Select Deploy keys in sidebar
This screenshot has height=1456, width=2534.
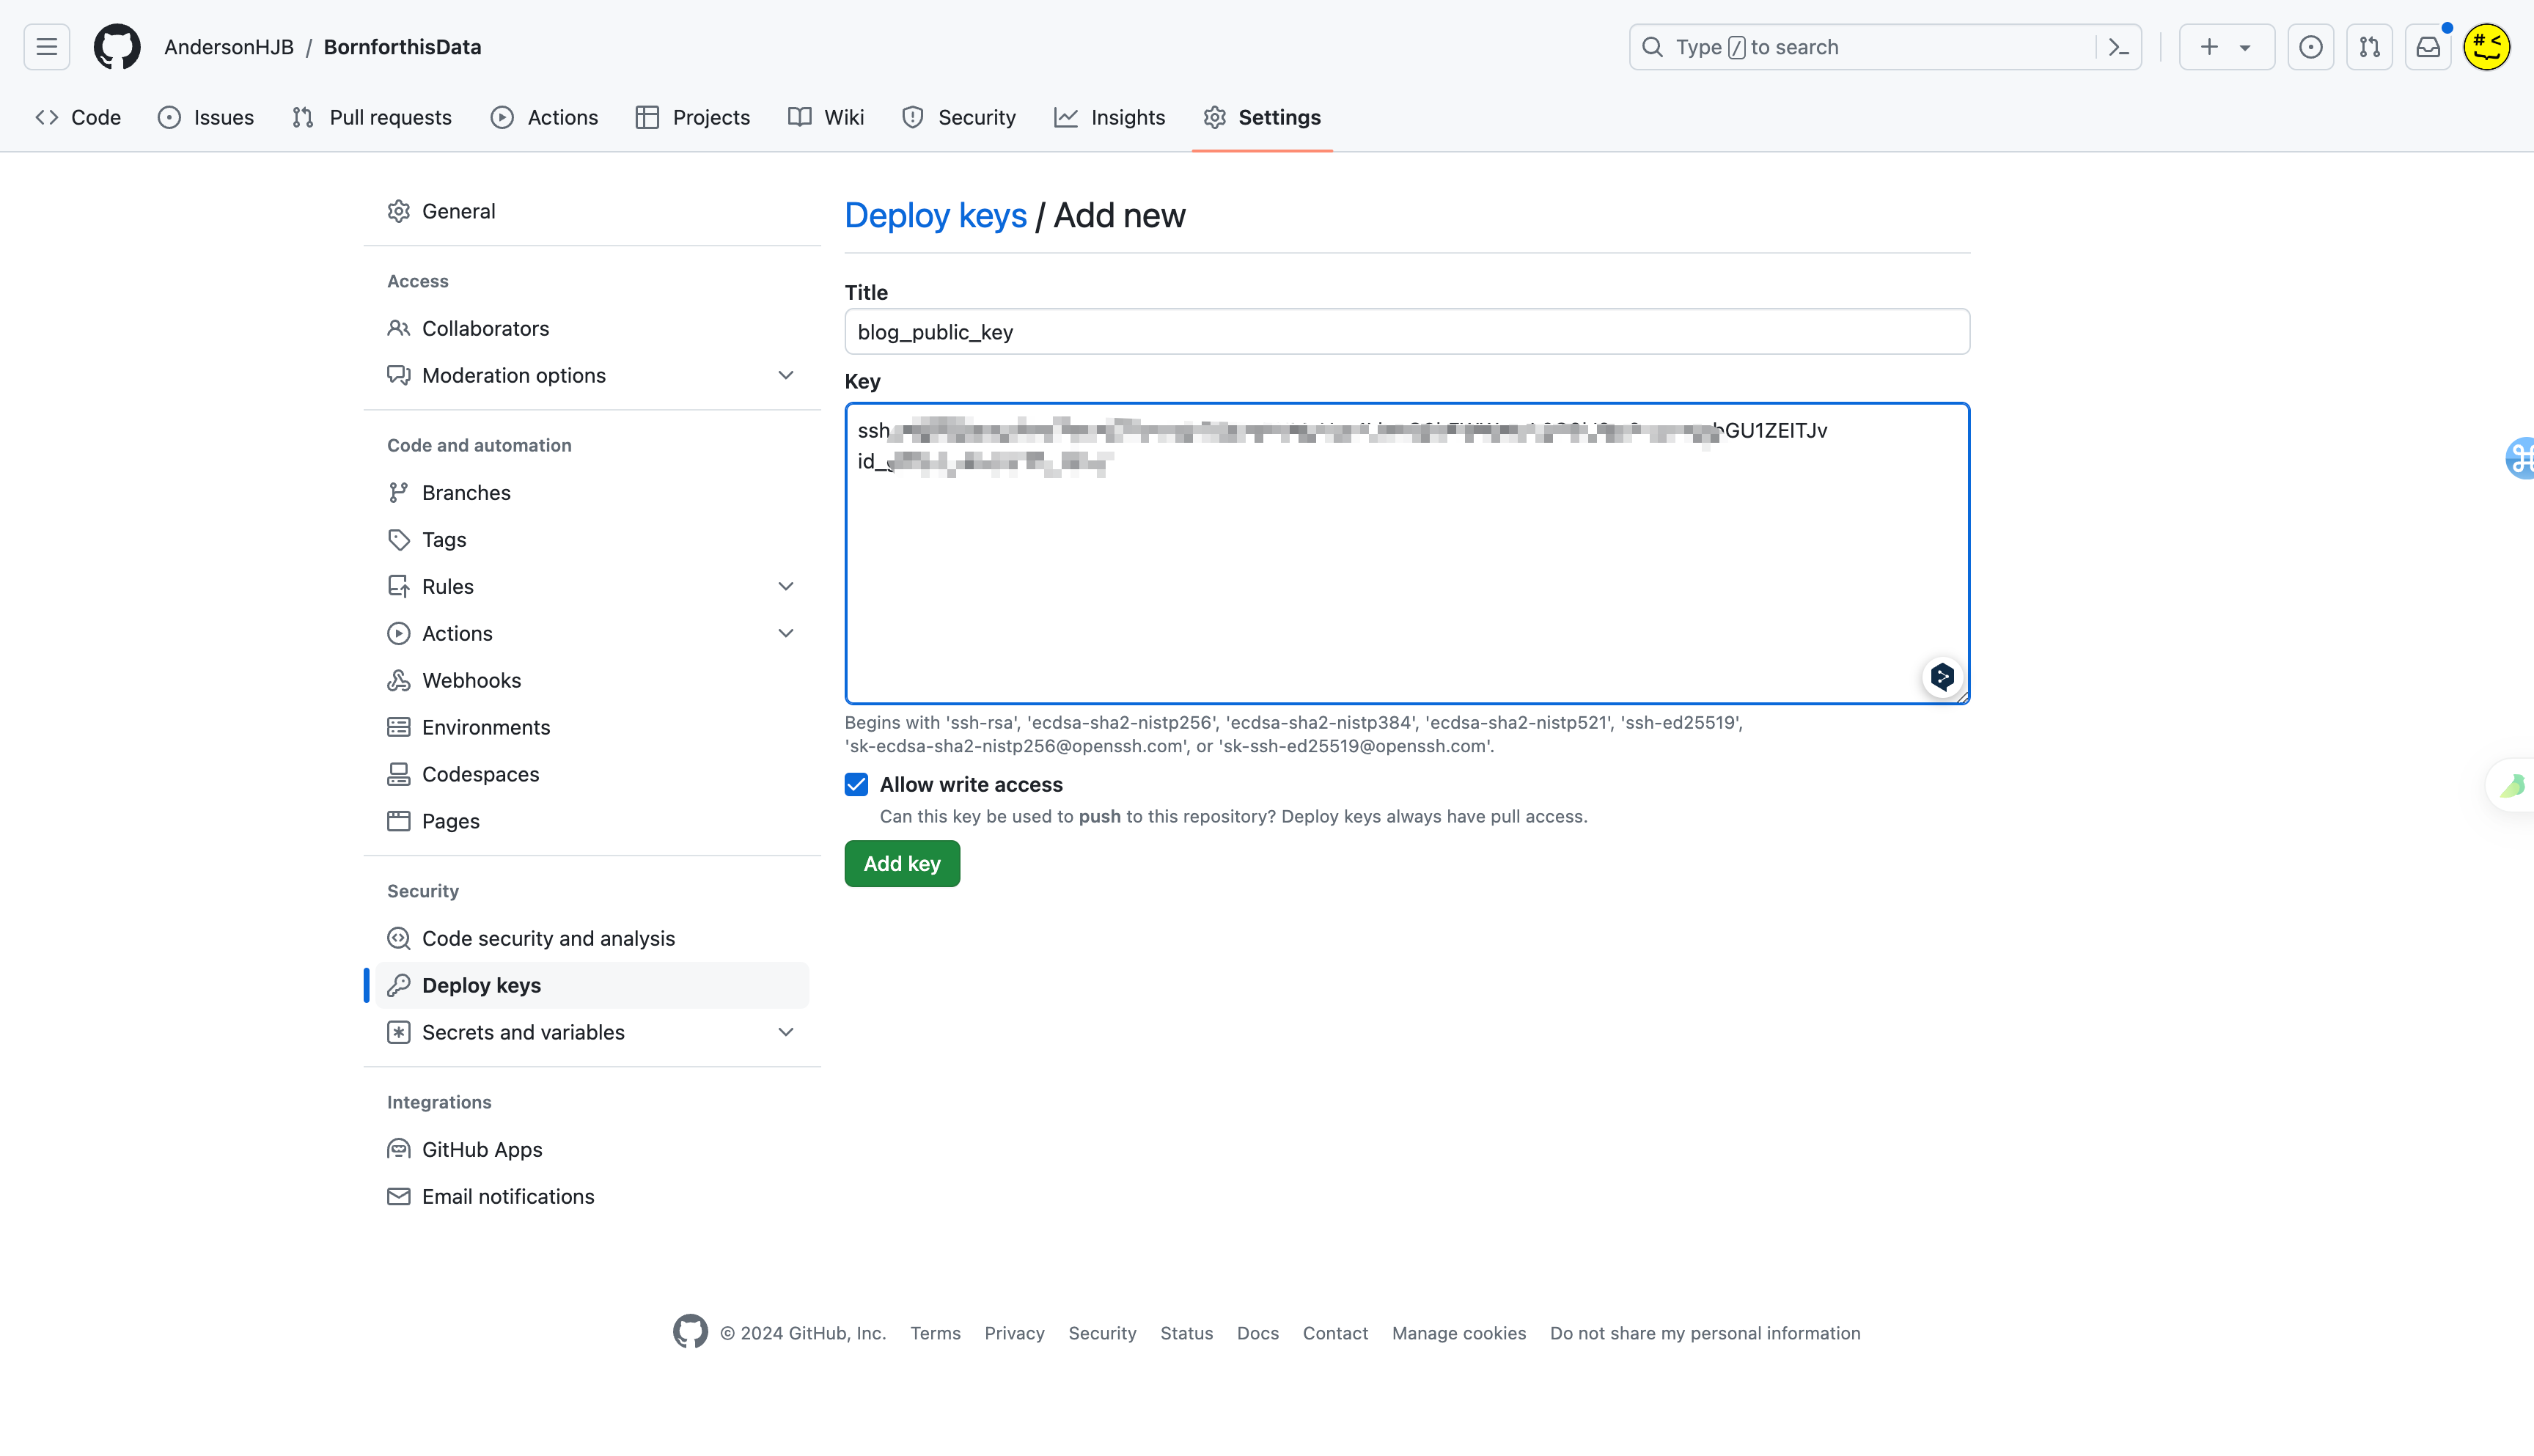593,985
